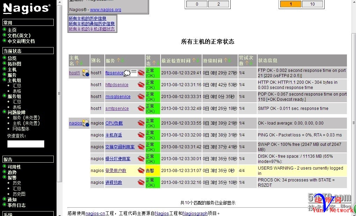Viewport: 356px width, 216px height.
Task: Open the 登录用户数 service link
Action: click(116, 171)
